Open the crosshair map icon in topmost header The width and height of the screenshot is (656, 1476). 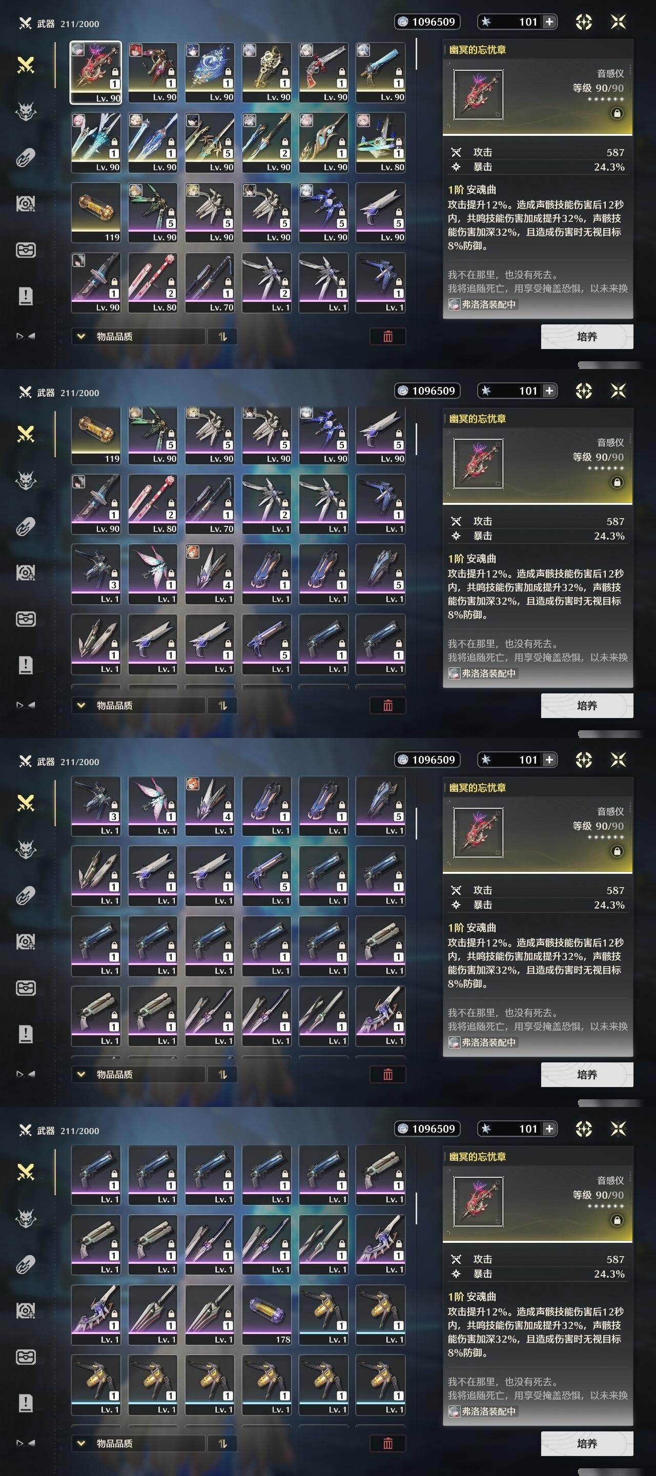pyautogui.click(x=583, y=22)
